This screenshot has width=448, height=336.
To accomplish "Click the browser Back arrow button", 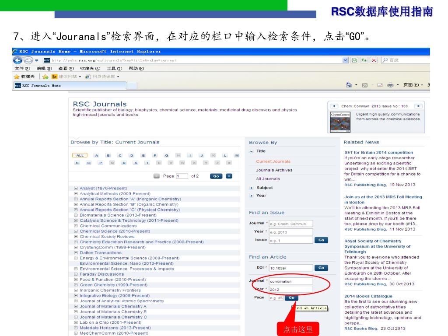I will tap(17, 60).
